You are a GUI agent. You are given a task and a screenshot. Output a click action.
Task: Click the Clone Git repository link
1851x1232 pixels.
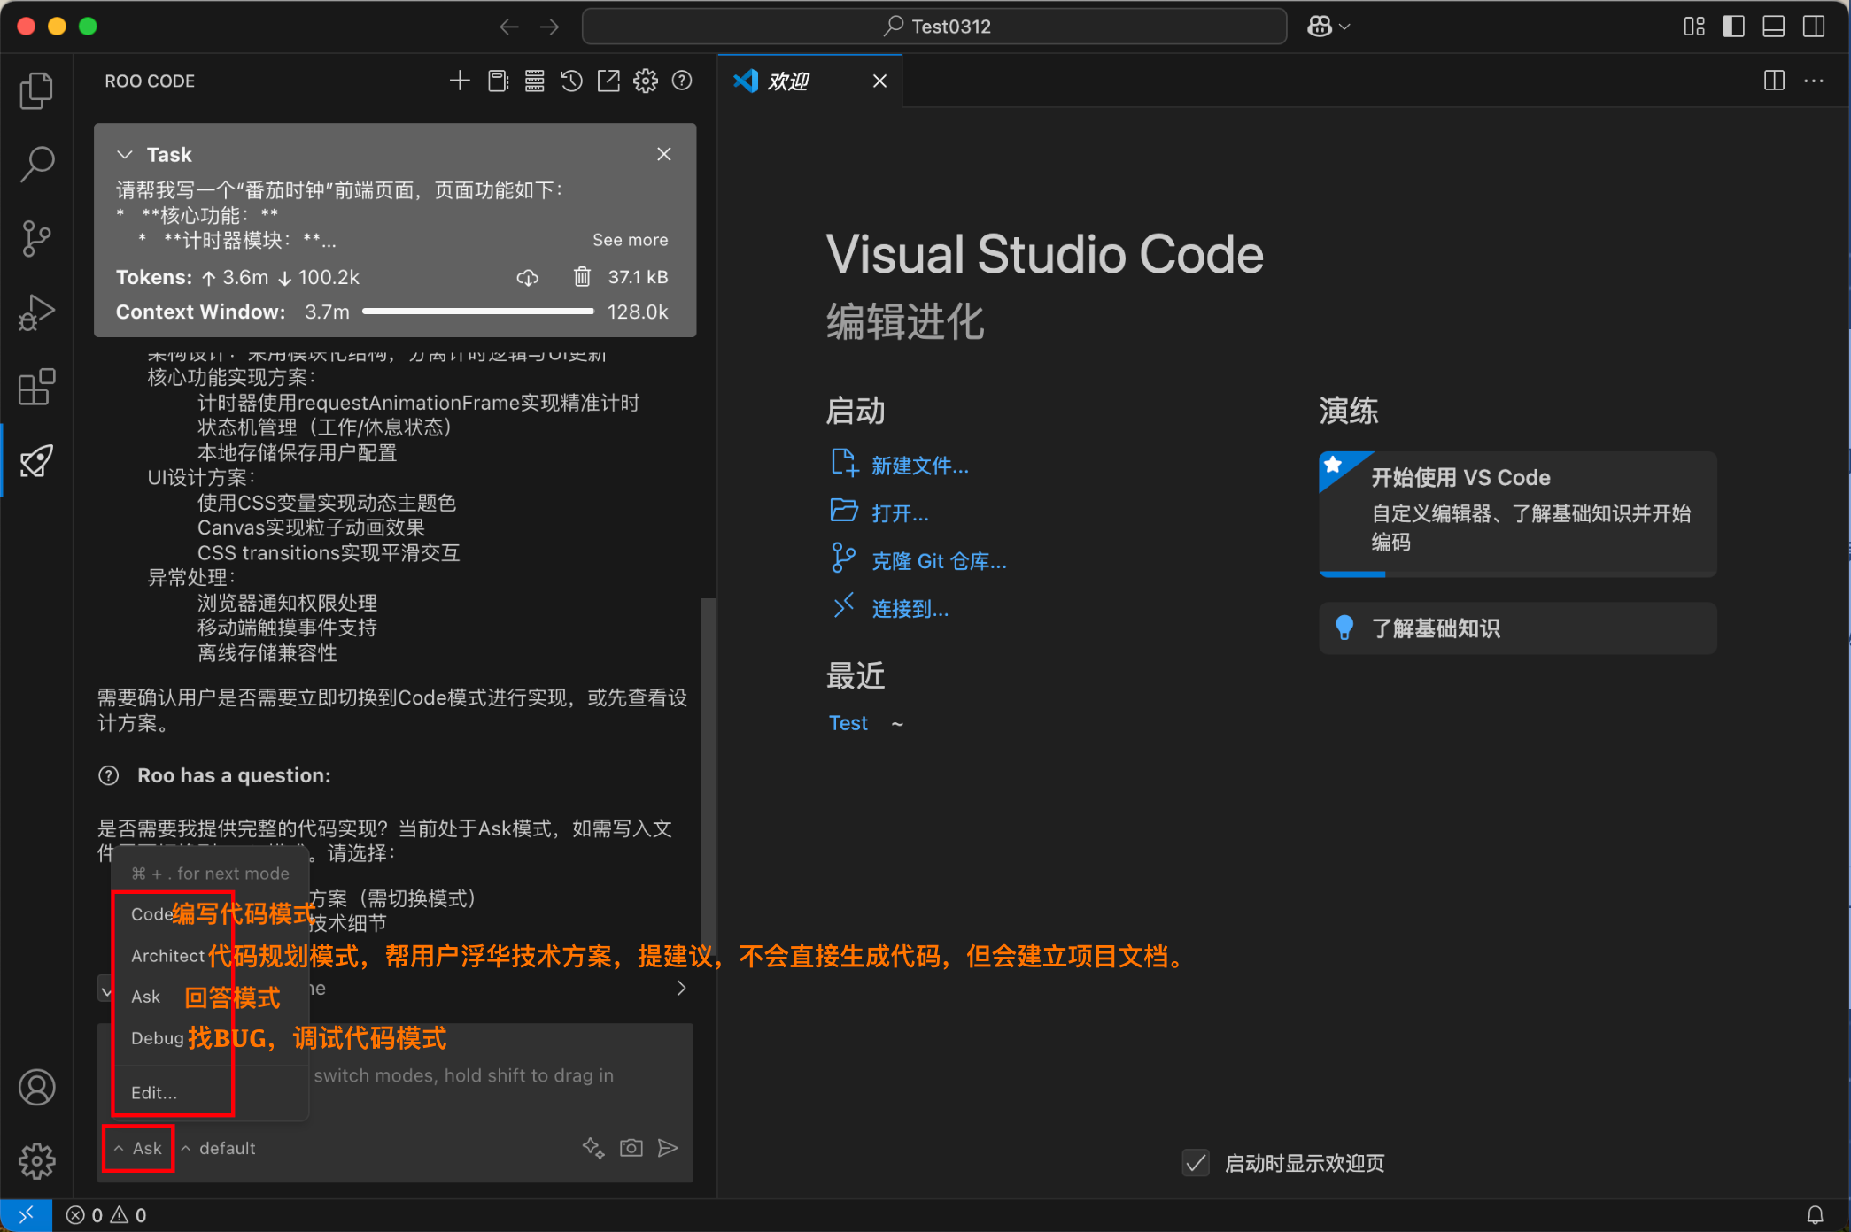point(938,561)
